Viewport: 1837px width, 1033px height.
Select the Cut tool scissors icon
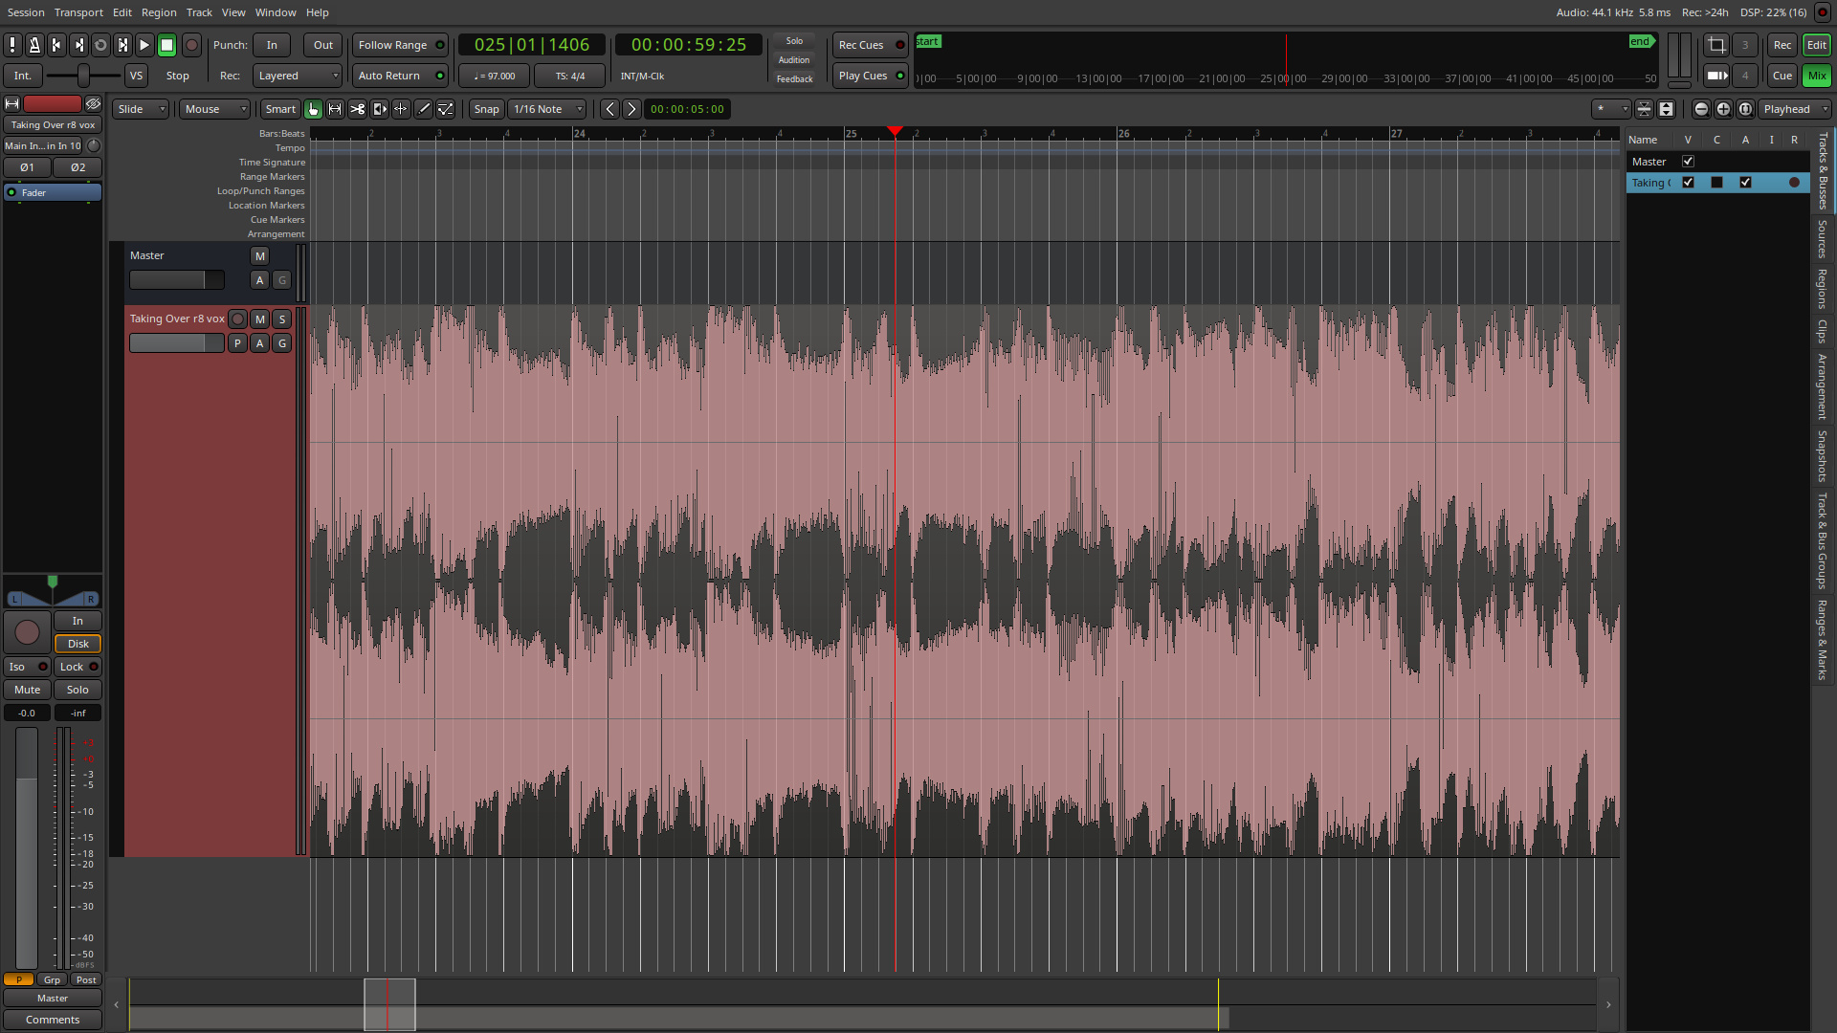357,109
